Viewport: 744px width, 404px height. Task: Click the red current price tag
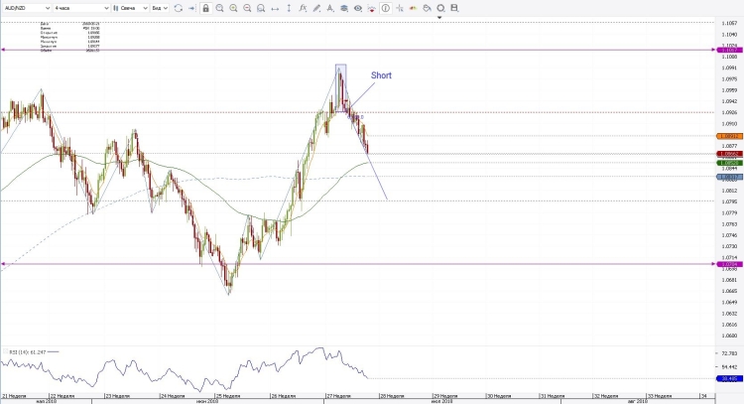730,154
